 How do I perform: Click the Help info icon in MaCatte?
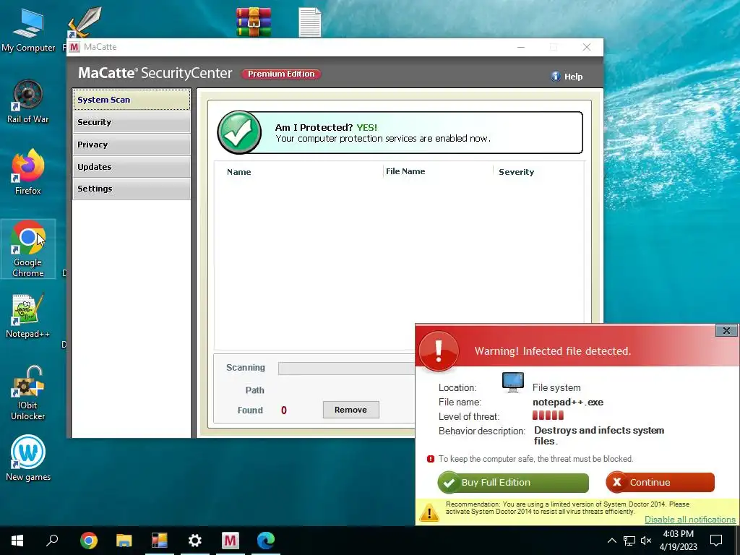556,77
